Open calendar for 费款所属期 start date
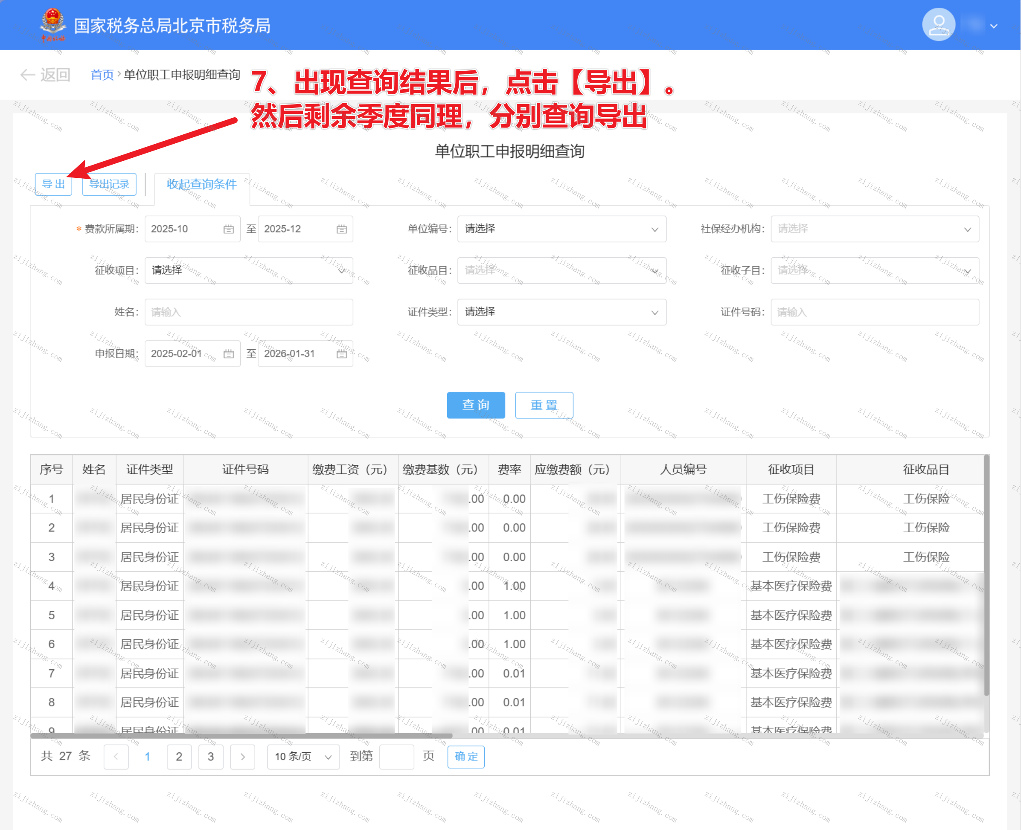The width and height of the screenshot is (1021, 830). tap(229, 229)
